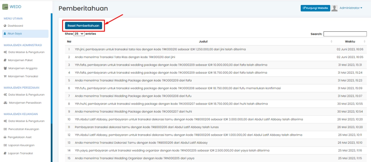The width and height of the screenshot is (371, 162).
Task: Click the Kunjungi Website button
Action: (315, 8)
